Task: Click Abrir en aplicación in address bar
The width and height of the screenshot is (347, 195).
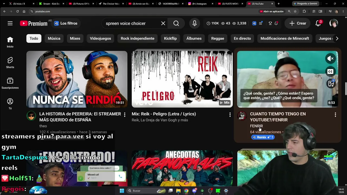Action: 272,11
